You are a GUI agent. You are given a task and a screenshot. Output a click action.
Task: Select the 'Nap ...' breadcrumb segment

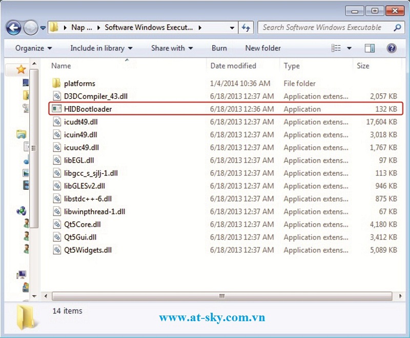[81, 28]
